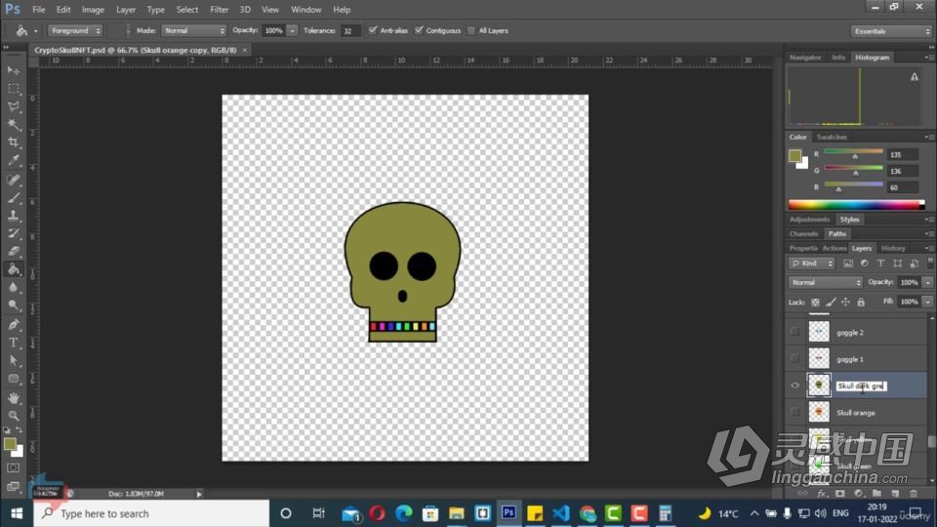The image size is (937, 527).
Task: Select the Path Selection tool
Action: click(13, 361)
